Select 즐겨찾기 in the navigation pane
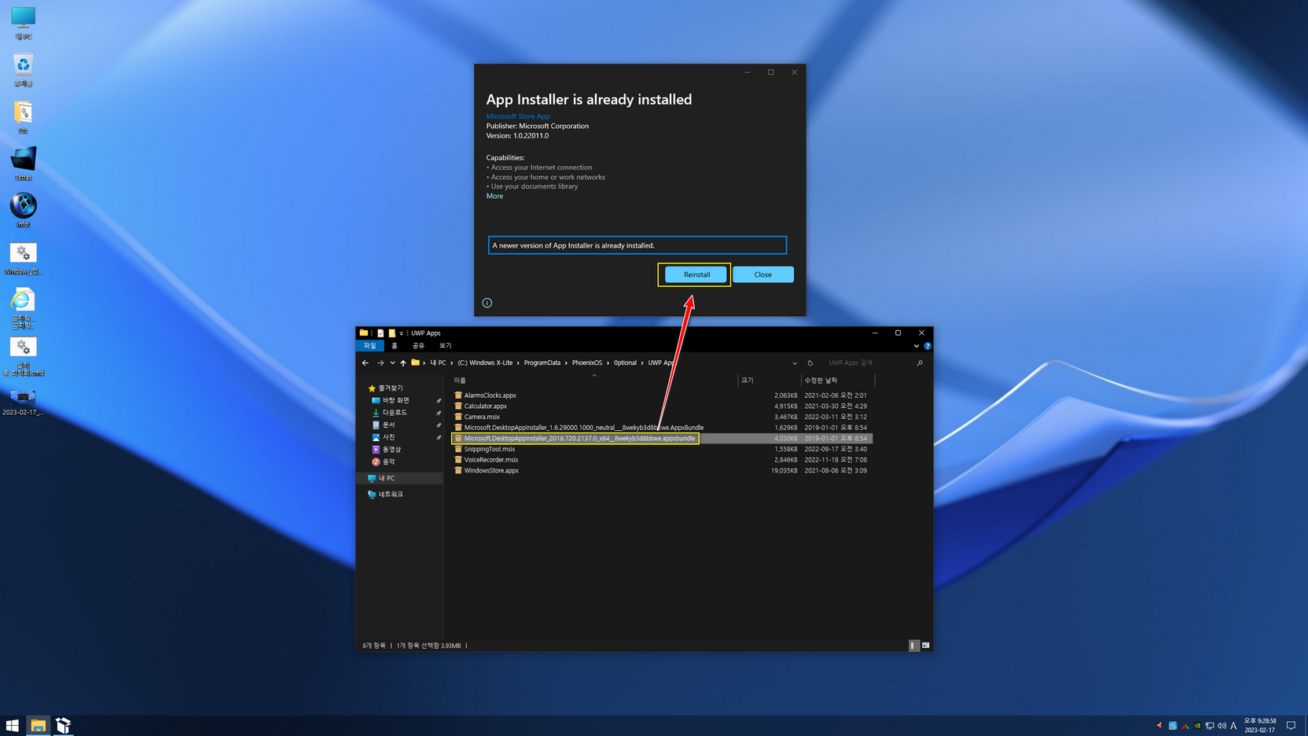The image size is (1308, 736). pyautogui.click(x=390, y=388)
